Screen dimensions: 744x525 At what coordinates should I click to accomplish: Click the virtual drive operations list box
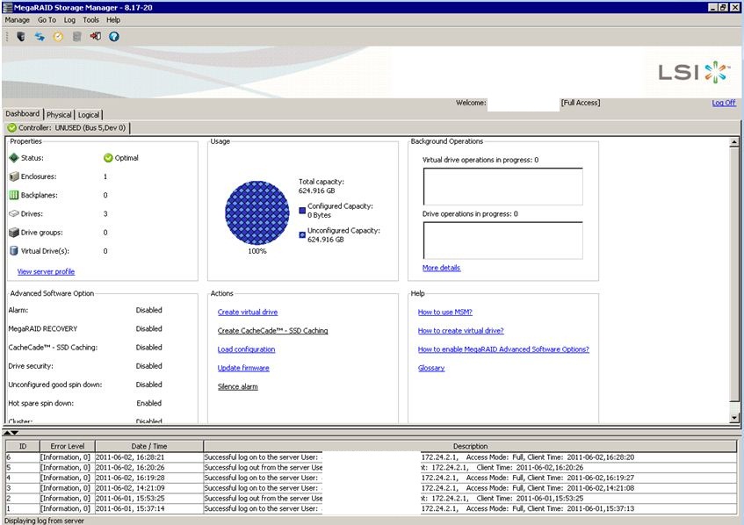(502, 186)
